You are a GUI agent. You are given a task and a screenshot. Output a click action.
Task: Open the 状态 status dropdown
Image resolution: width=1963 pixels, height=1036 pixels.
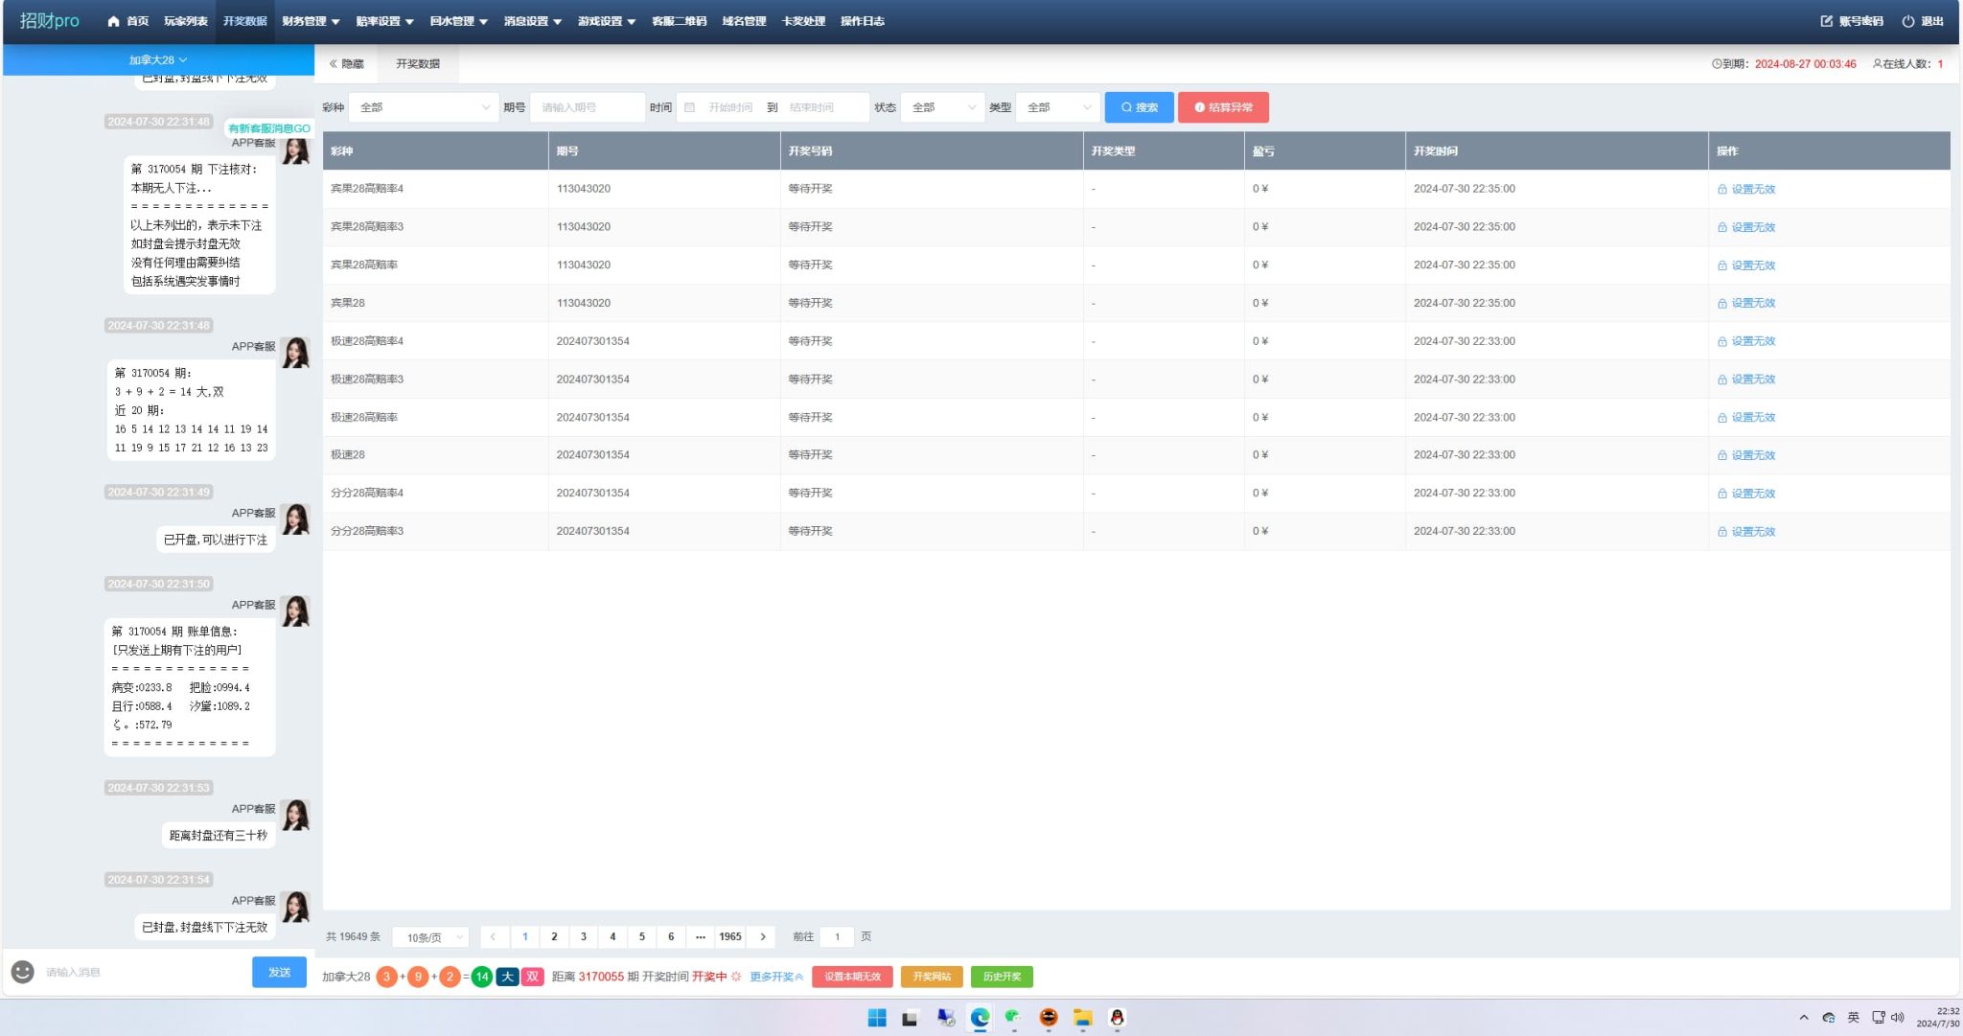pyautogui.click(x=942, y=107)
